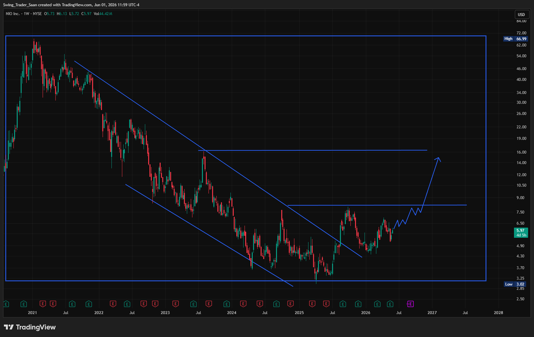The height and width of the screenshot is (337, 534).
Task: Click the 10.50 price axis label
Action: click(x=521, y=185)
